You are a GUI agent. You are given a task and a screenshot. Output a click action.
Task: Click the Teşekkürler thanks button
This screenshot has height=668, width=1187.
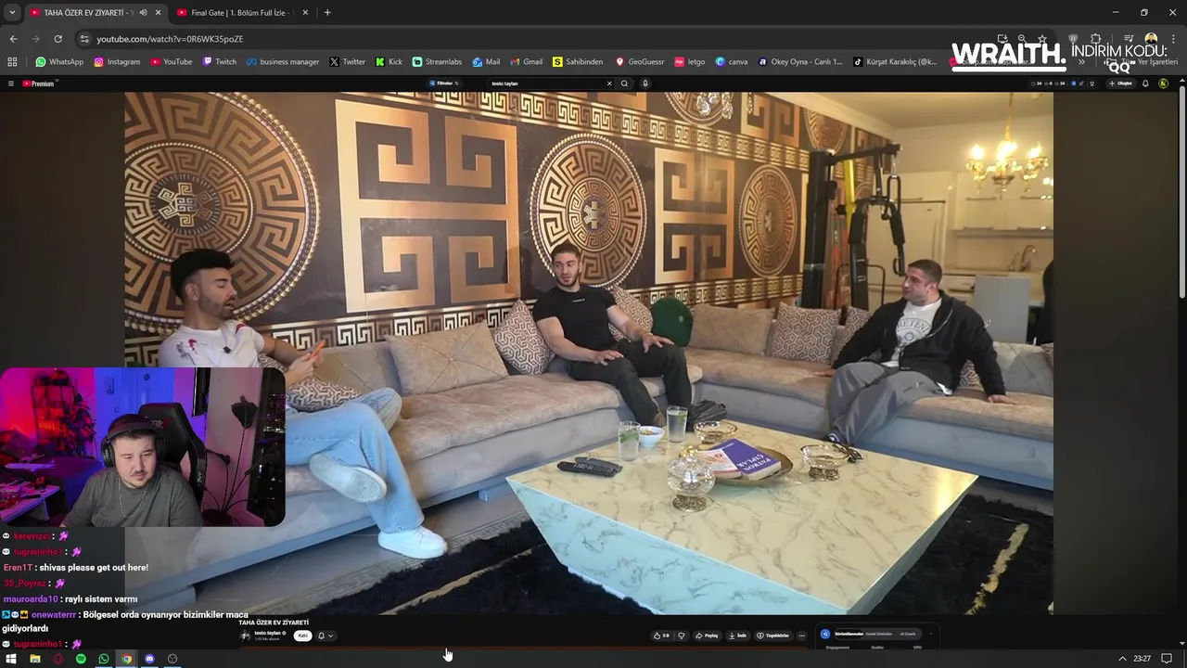tap(773, 636)
